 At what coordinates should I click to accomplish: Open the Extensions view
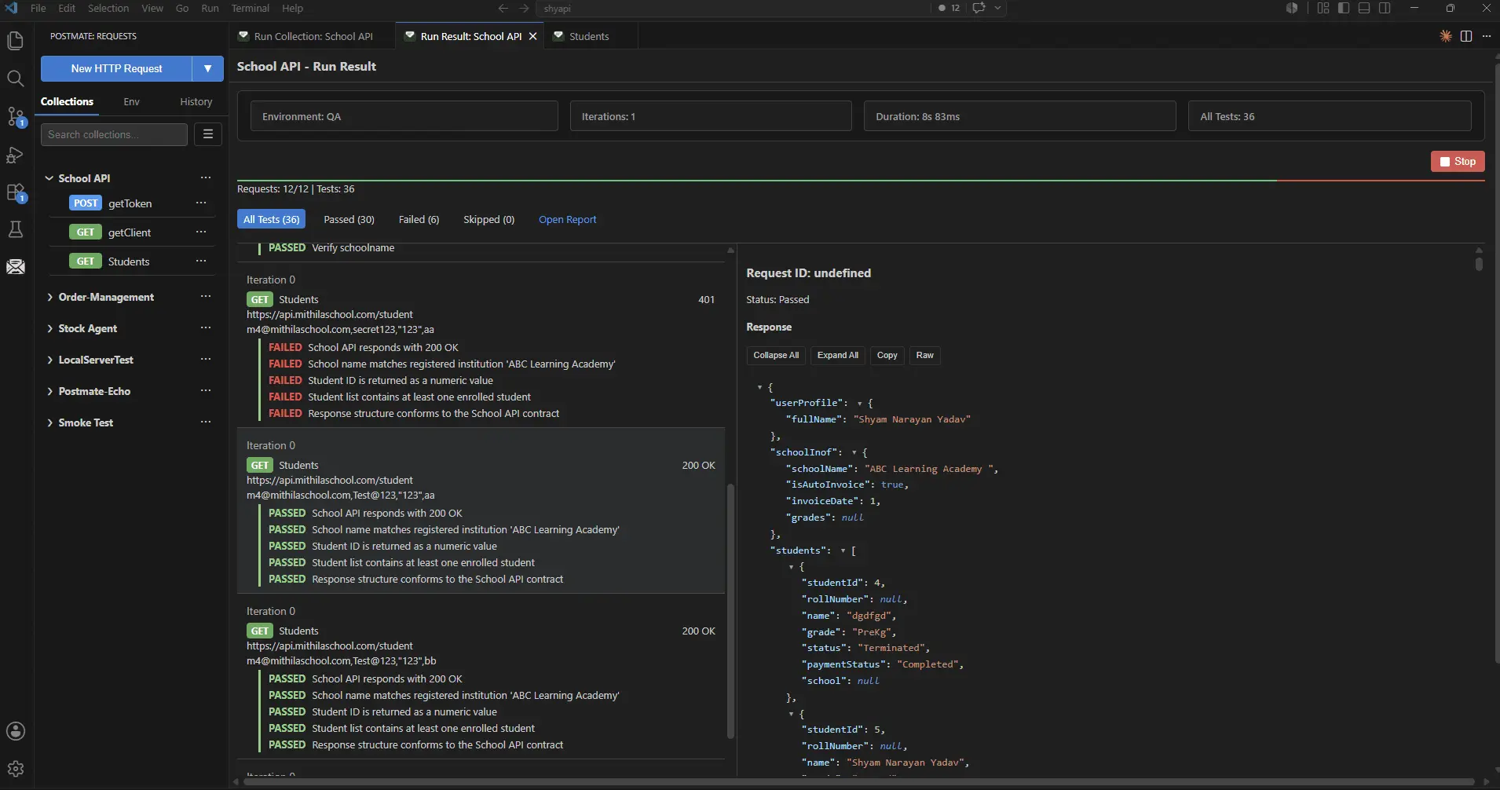[15, 192]
